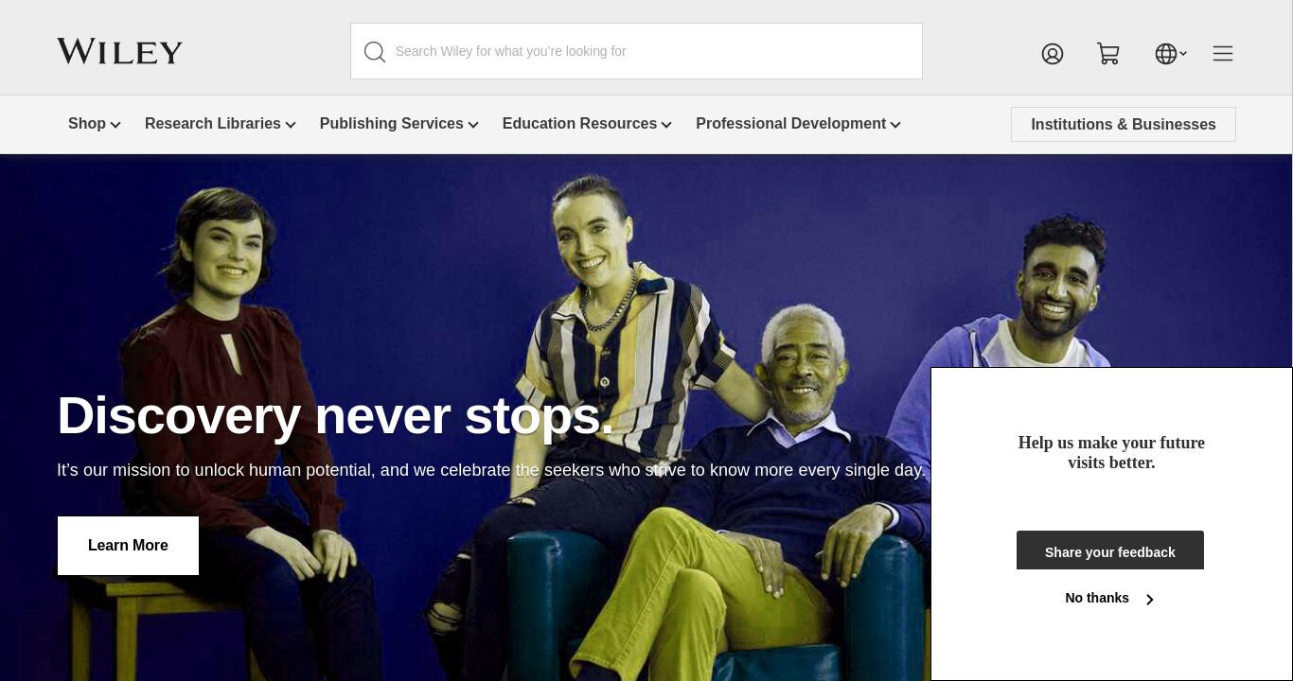1293x681 pixels.
Task: Expand Publishing Services chevron
Action: pyautogui.click(x=473, y=125)
